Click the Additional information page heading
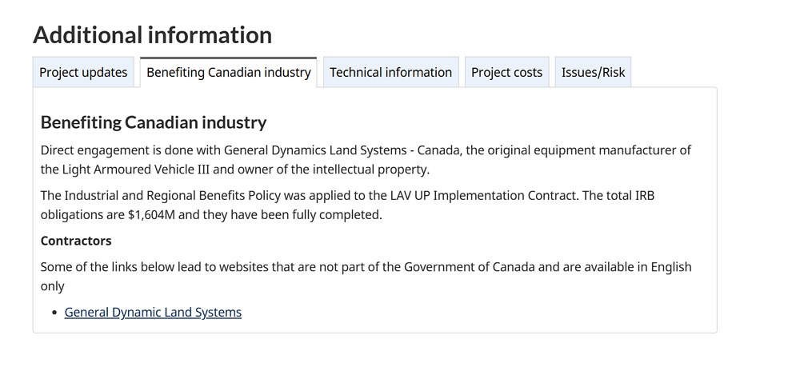The image size is (800, 371). click(x=152, y=35)
